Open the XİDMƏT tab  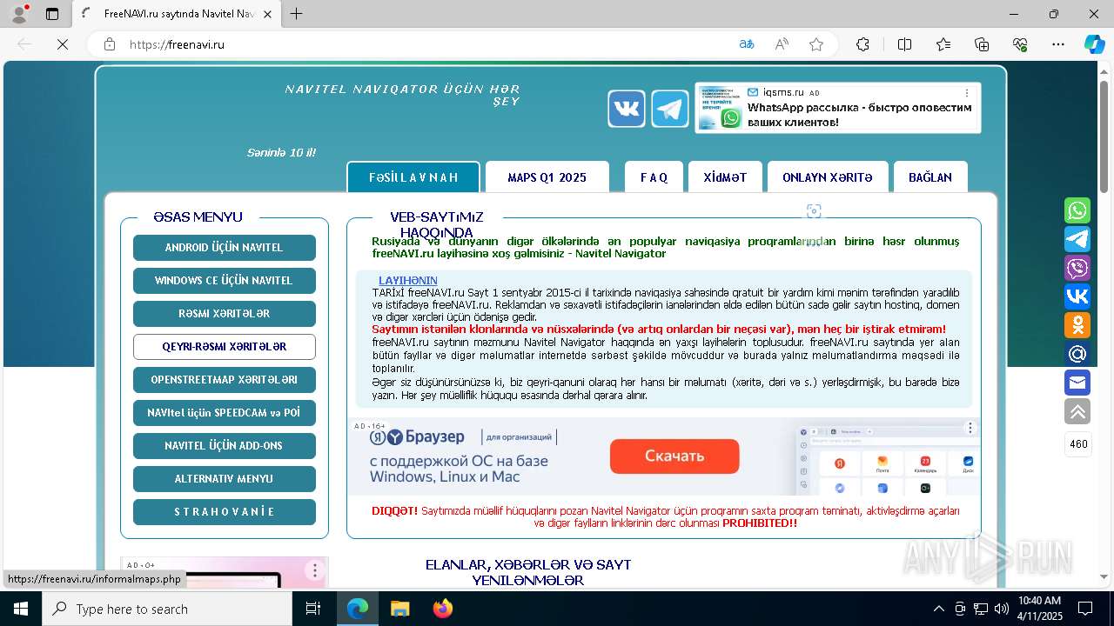725,177
